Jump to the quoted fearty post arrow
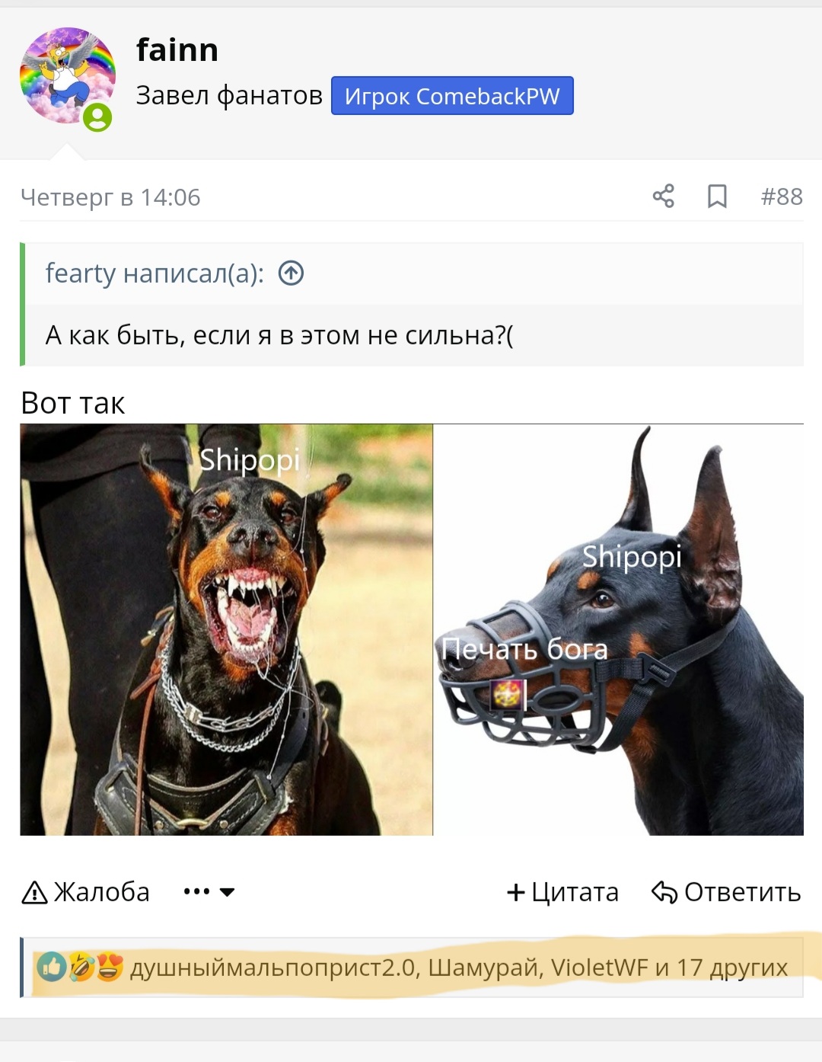Screen dimensions: 822x1062 [x=291, y=273]
